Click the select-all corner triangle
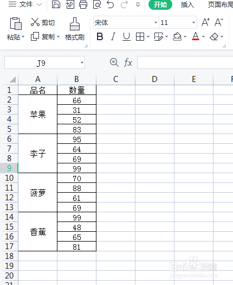 (x=12, y=79)
